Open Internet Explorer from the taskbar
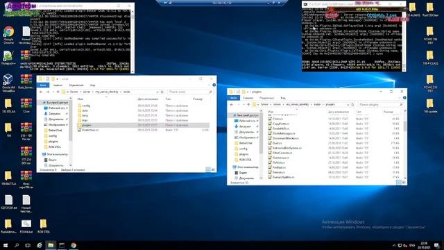Screen dimensions: 444x250 click(40, 245)
